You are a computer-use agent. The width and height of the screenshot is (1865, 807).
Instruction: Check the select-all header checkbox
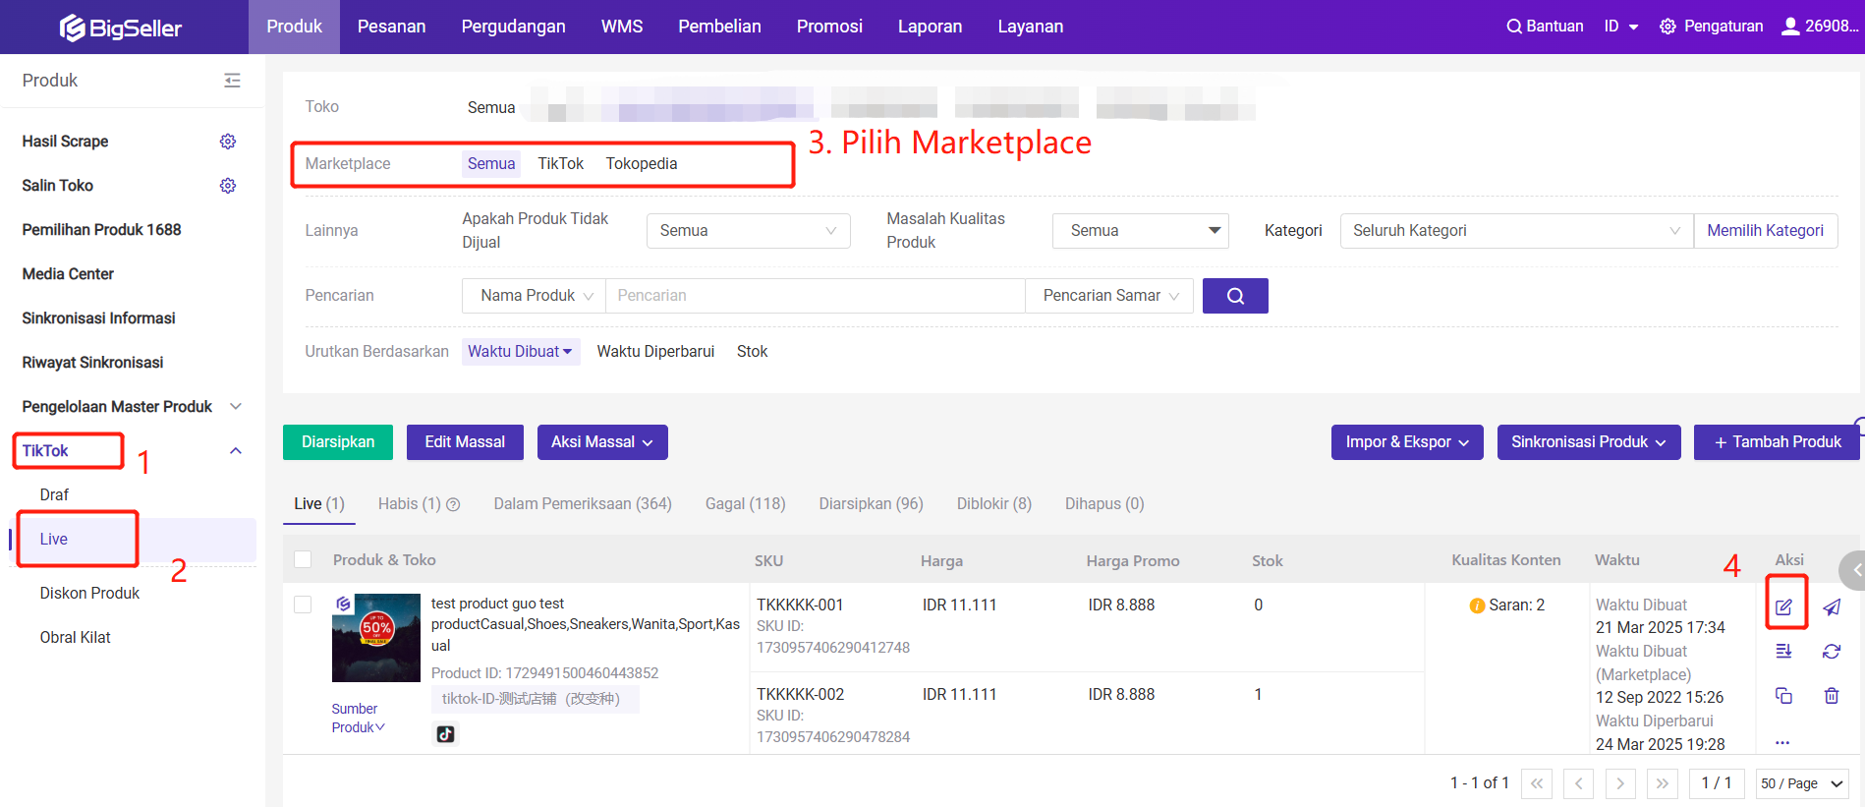[x=303, y=559]
